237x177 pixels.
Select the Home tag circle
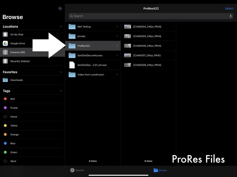[x=5, y=117]
